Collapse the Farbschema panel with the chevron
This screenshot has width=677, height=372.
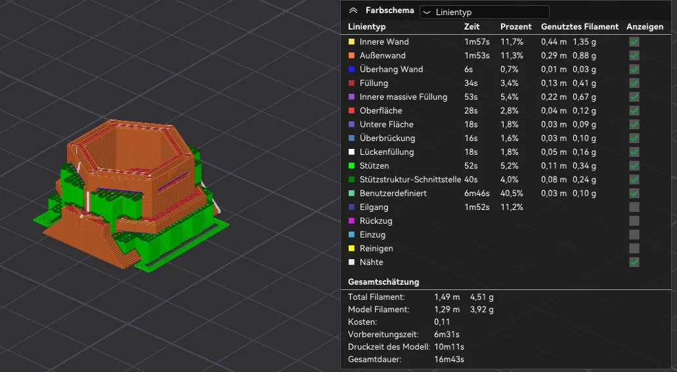click(x=353, y=10)
